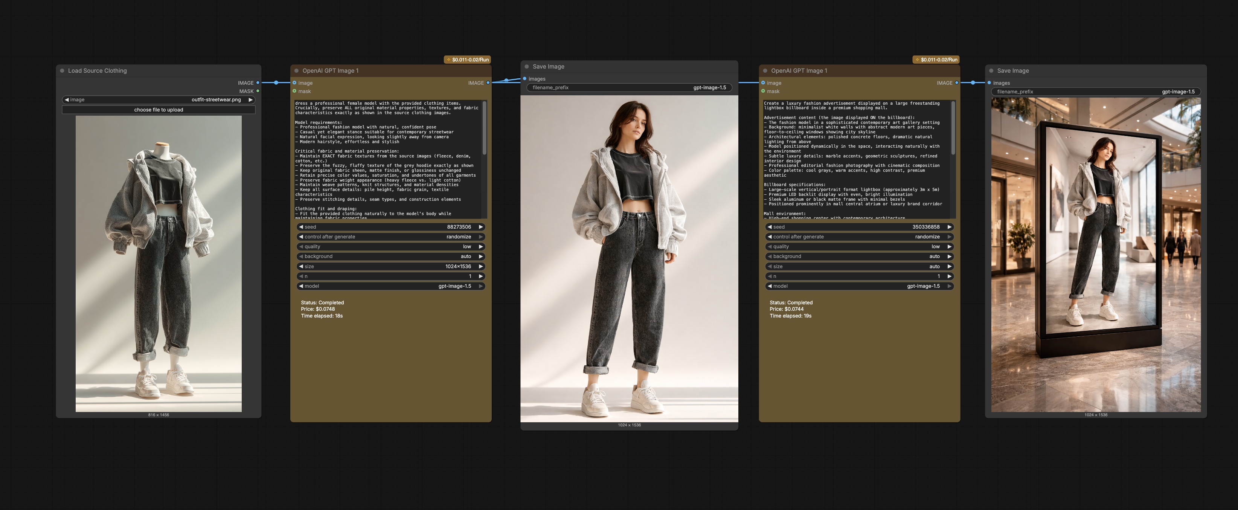Collapse the Load Source Clothing node dot
Viewport: 1238px width, 510px height.
click(62, 71)
